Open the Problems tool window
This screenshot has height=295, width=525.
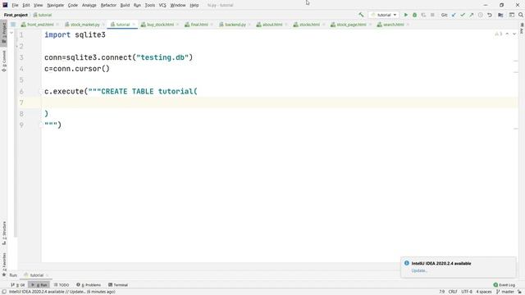click(89, 284)
